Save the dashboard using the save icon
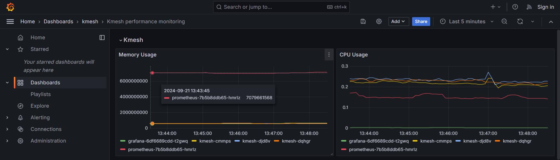The image size is (560, 160). coord(363,22)
